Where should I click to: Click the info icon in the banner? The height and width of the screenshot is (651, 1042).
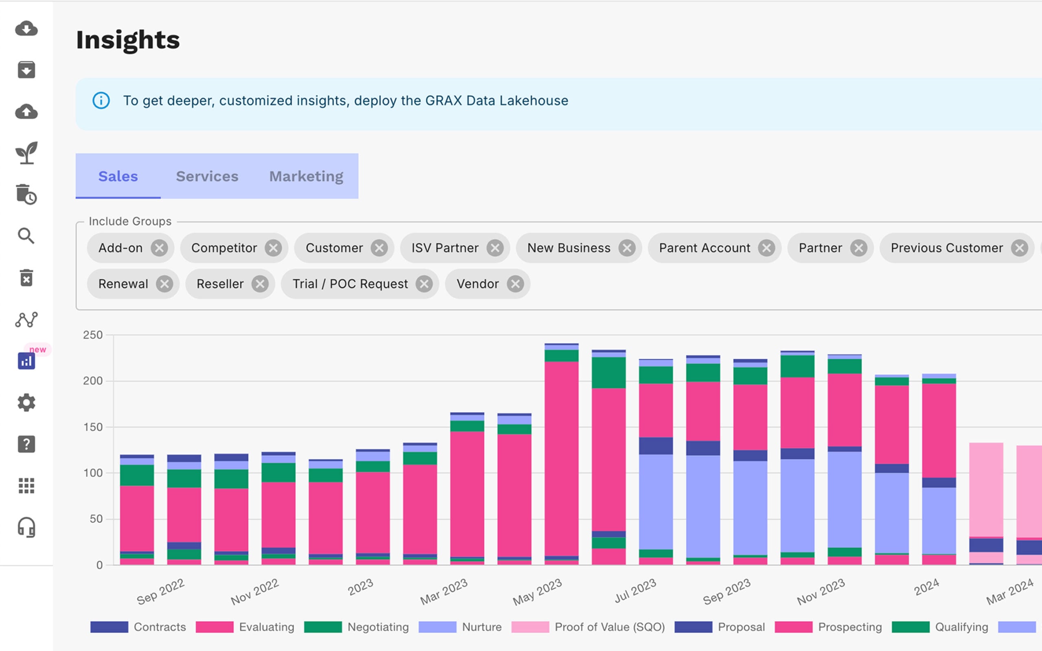(101, 101)
